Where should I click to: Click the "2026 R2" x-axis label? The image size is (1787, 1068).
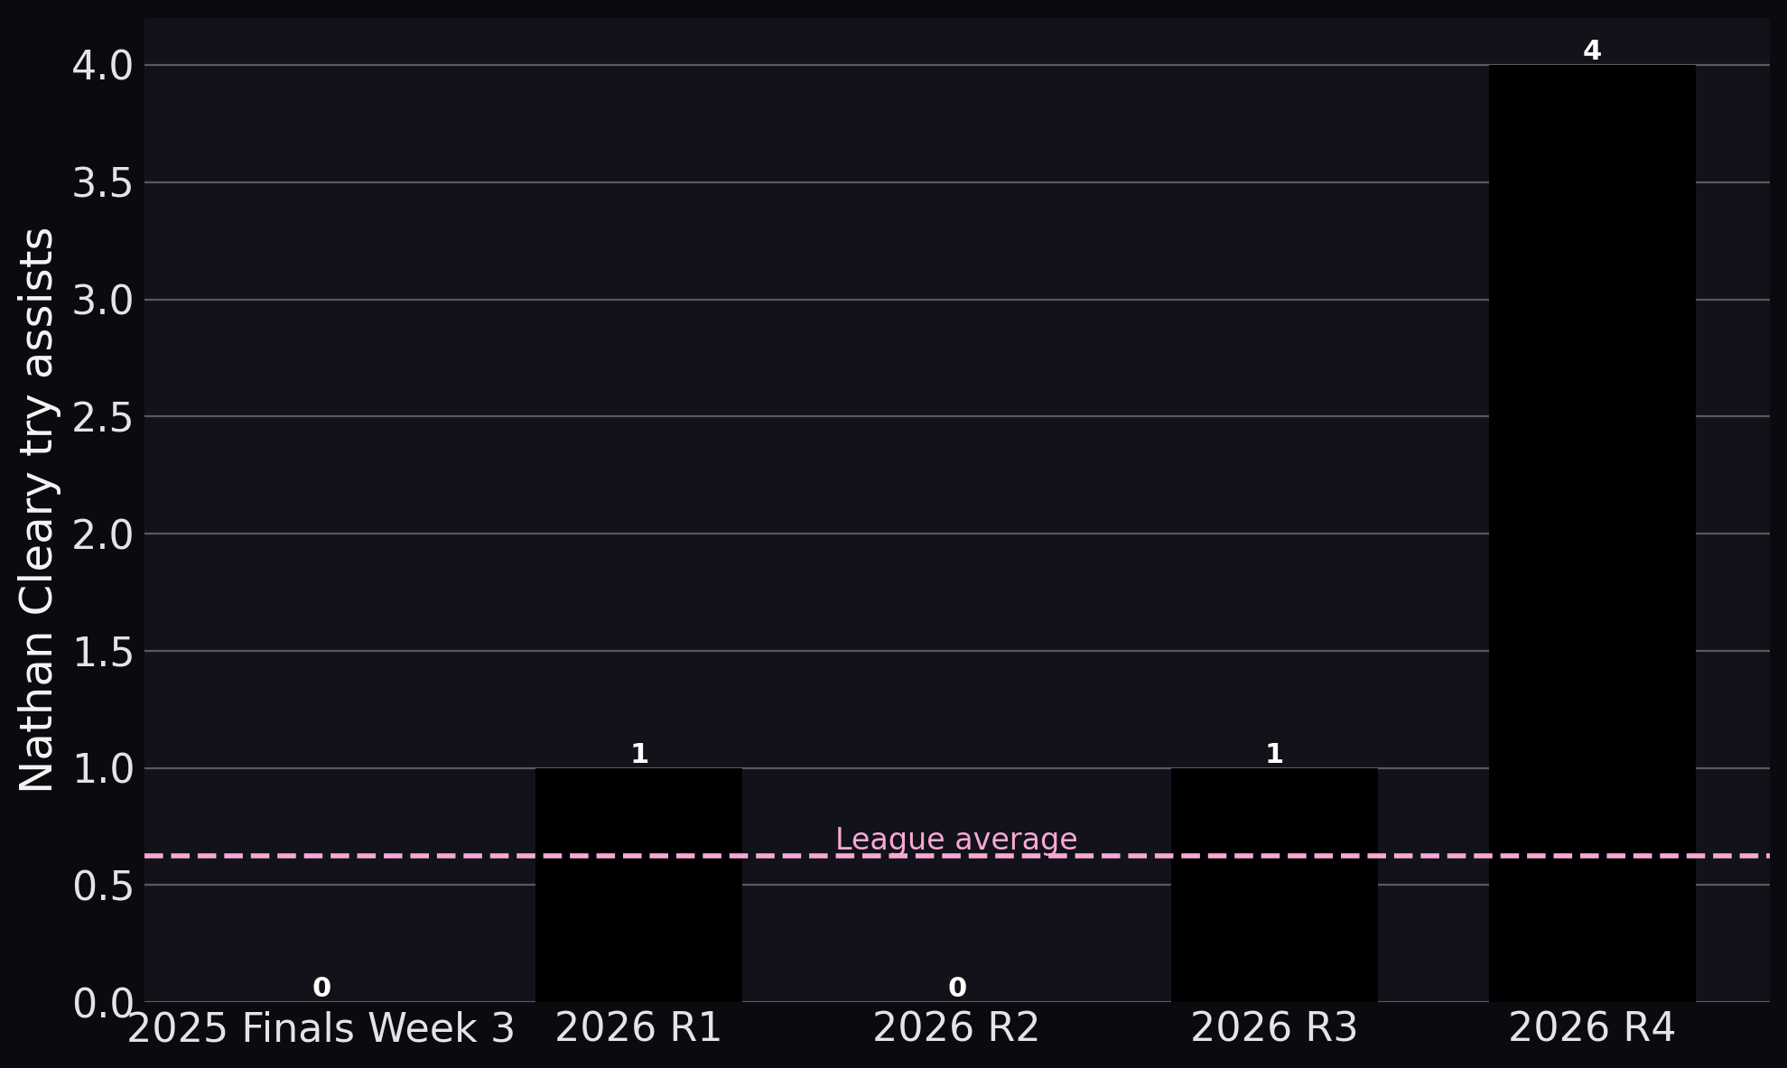tap(956, 1028)
